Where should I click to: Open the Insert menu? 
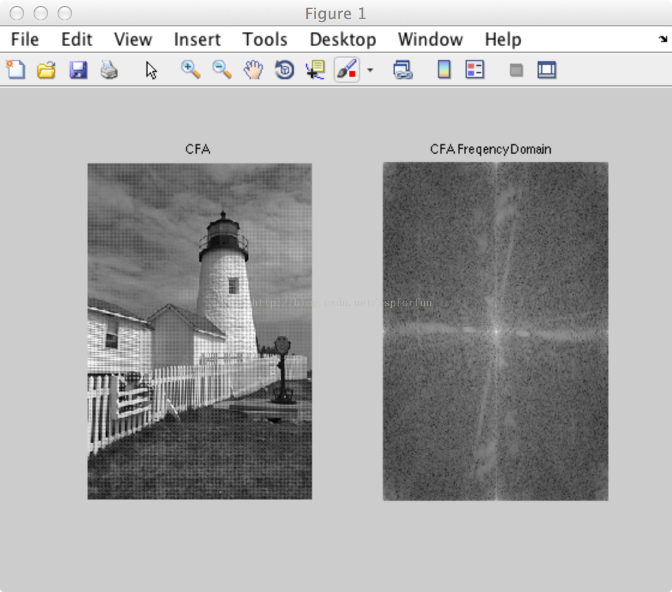(x=197, y=40)
